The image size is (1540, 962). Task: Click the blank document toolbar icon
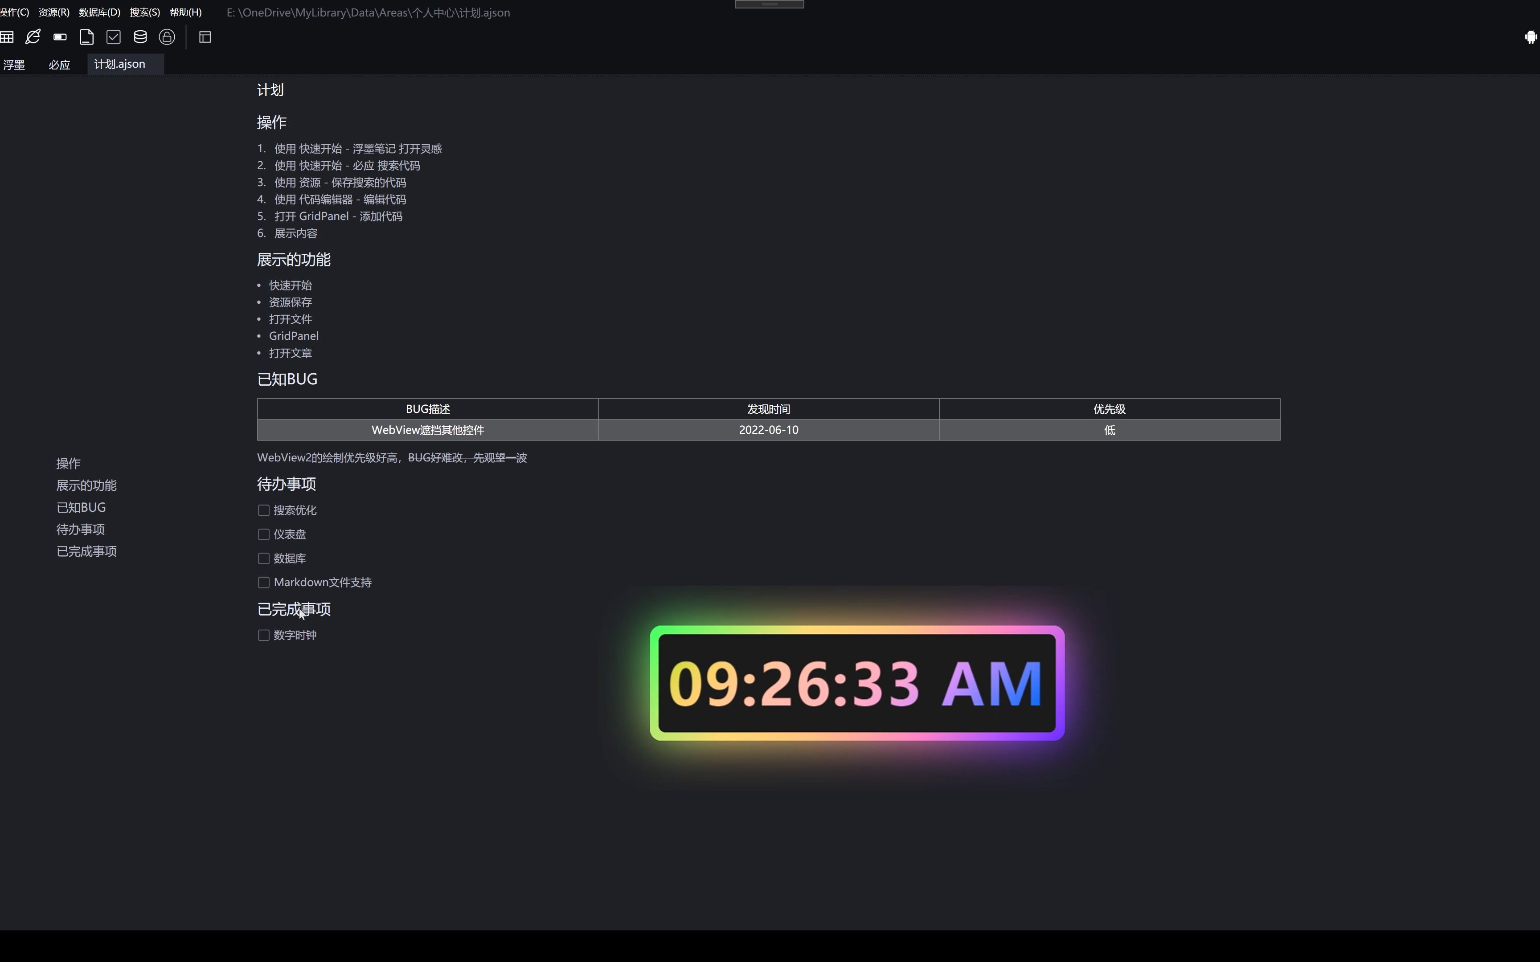click(86, 37)
